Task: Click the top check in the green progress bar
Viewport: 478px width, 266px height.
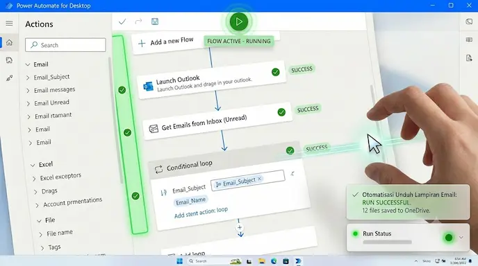Action: [x=122, y=90]
